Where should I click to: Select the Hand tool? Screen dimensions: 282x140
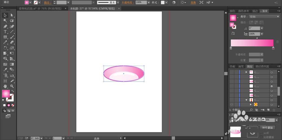tap(5, 86)
